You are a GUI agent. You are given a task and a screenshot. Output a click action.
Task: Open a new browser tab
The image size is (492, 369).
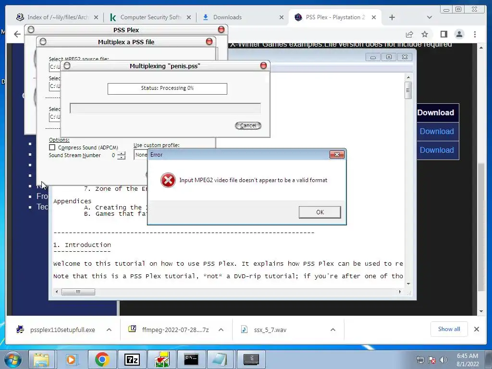(392, 17)
